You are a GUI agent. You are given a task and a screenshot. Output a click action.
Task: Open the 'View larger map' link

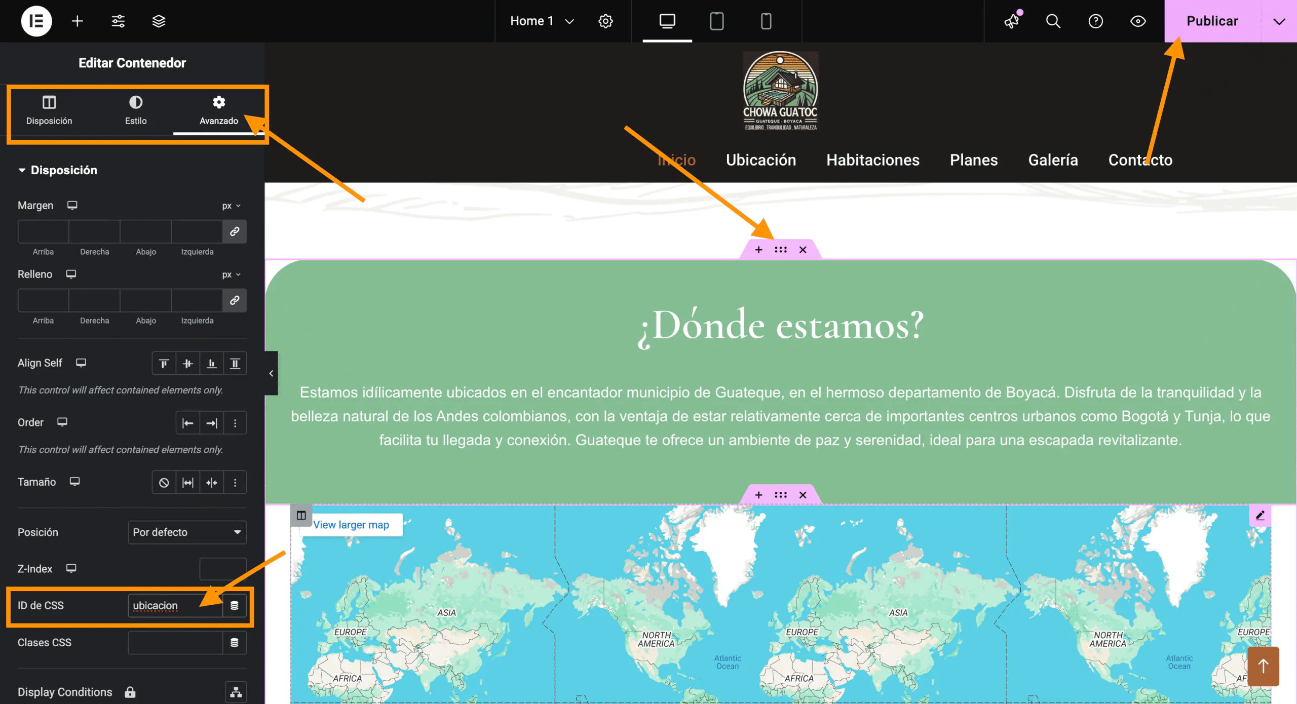351,525
